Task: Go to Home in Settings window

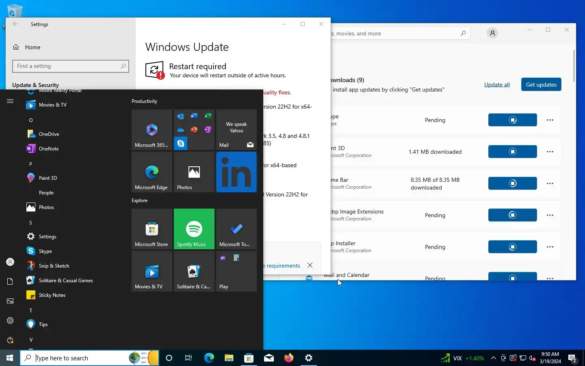Action: (32, 47)
